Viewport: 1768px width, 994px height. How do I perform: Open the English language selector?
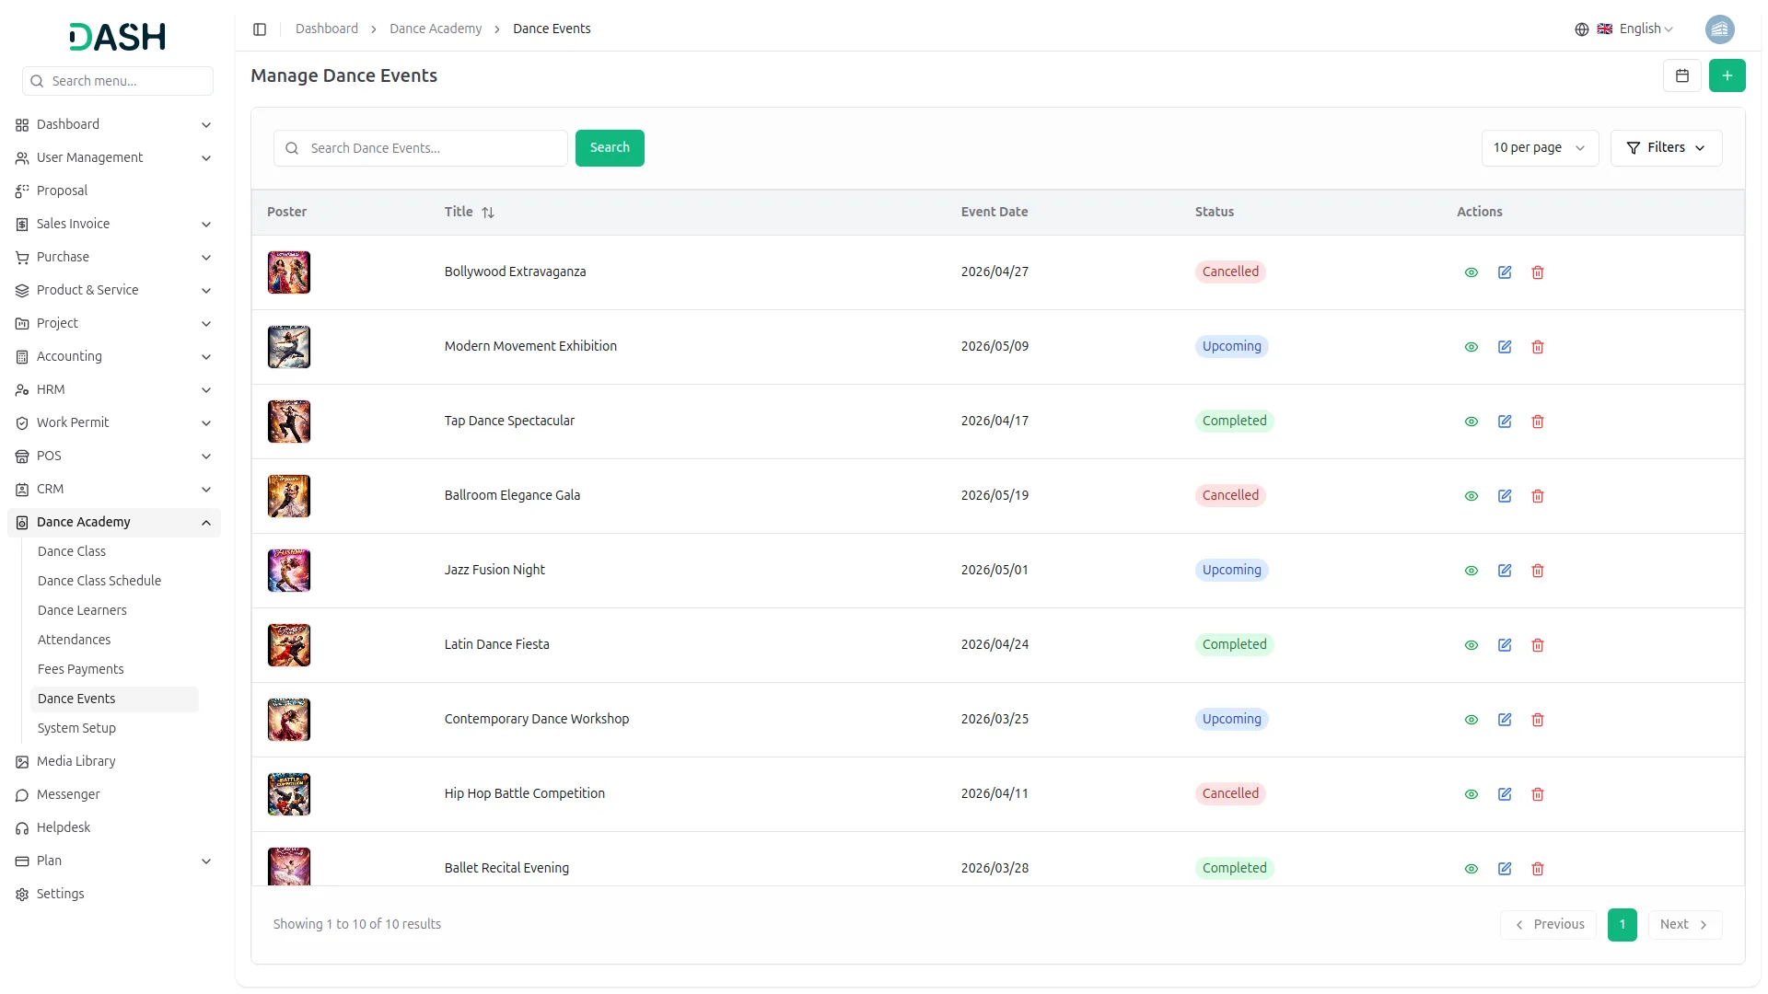[x=1637, y=29]
